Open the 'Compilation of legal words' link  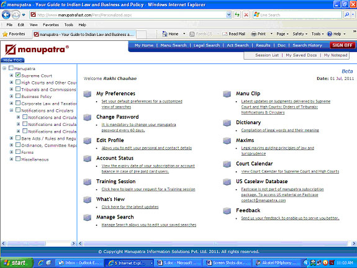tap(280, 130)
